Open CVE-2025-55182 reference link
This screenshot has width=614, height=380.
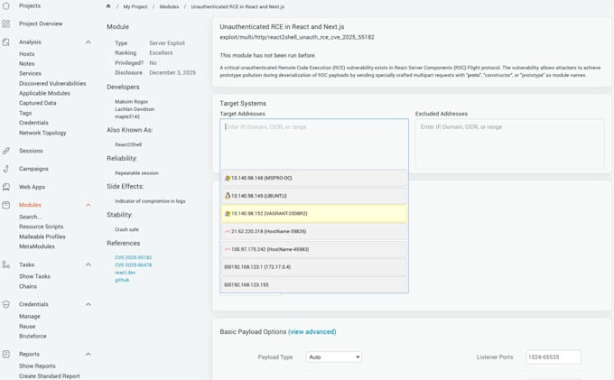click(x=133, y=257)
